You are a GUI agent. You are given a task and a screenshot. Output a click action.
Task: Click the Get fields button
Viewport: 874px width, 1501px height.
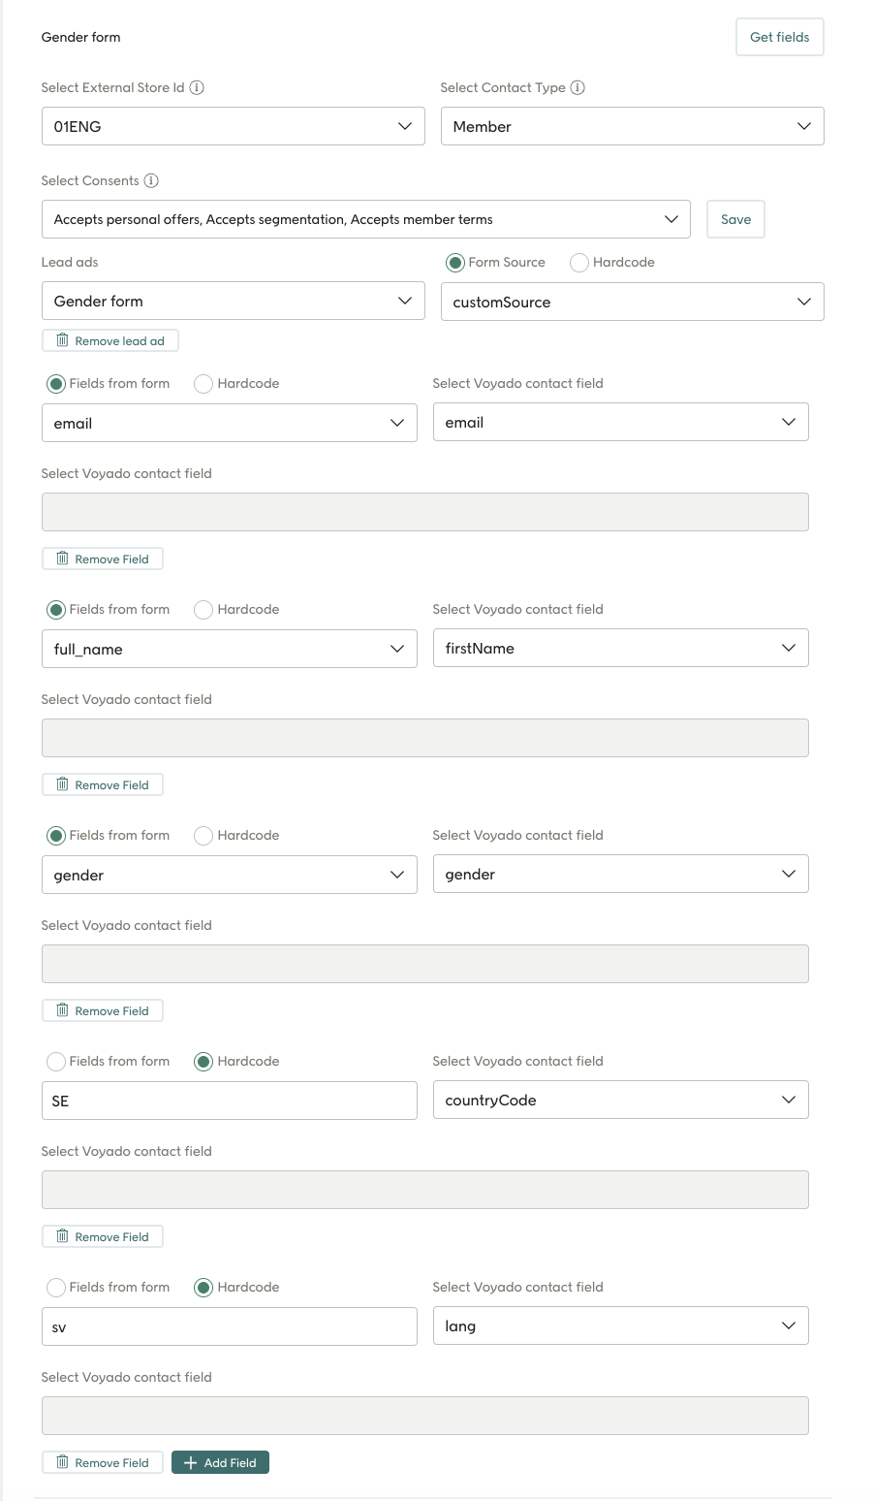point(779,37)
